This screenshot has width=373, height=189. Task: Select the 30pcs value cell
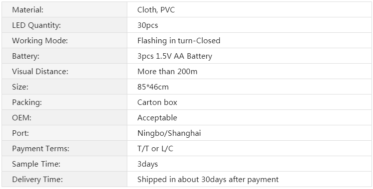249,25
